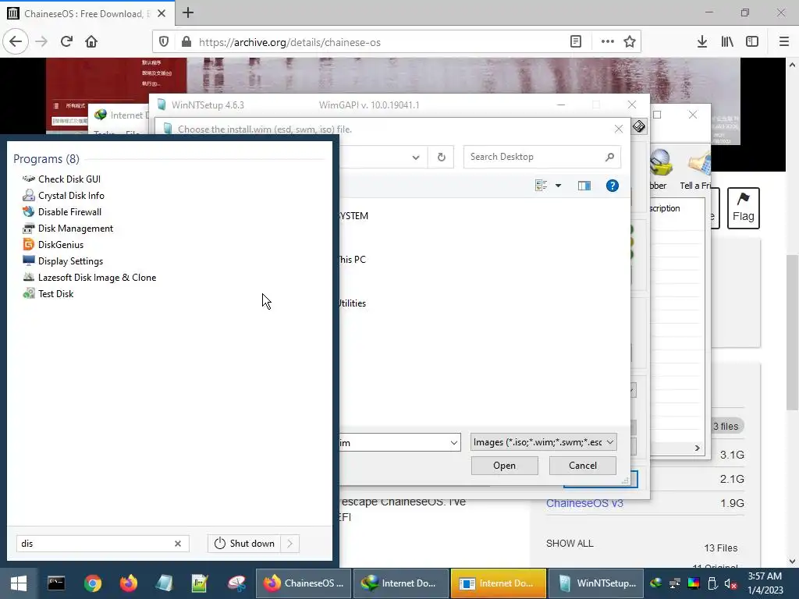
Task: Open file dialog help
Action: [x=613, y=186]
